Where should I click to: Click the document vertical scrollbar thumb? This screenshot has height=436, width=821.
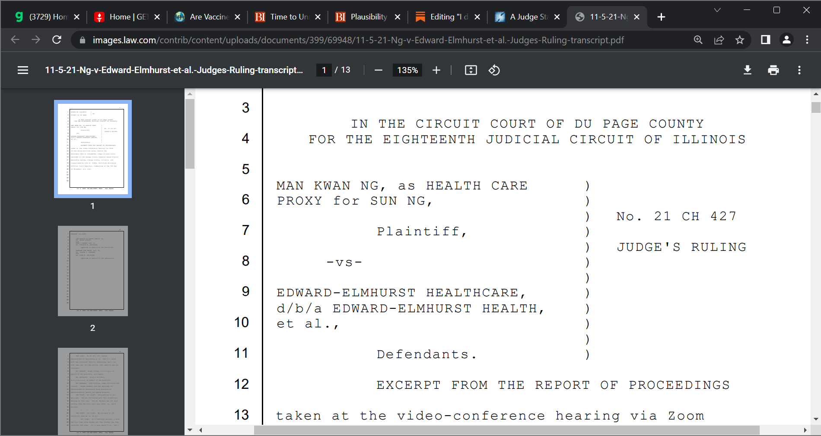click(x=816, y=107)
